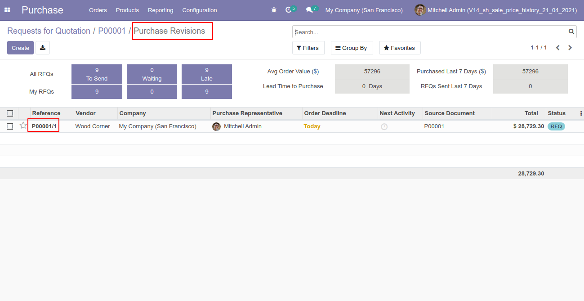
Task: Click Mitchell Admin avatar in table row
Action: (x=217, y=126)
